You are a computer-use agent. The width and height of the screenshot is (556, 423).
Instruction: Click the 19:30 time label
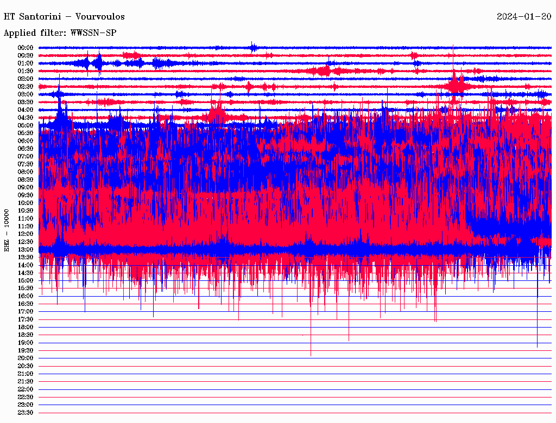coord(26,351)
